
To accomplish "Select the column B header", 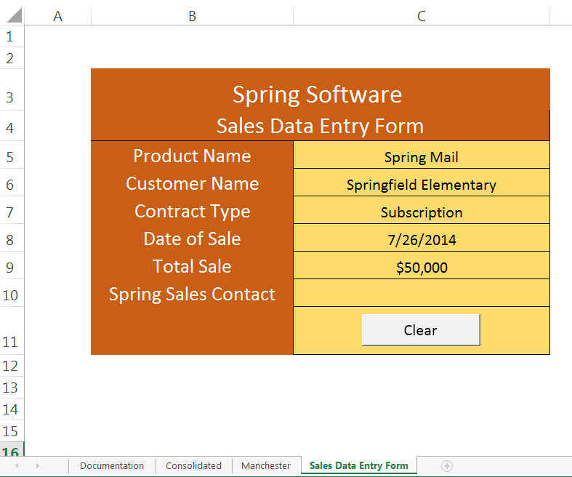I will (192, 16).
